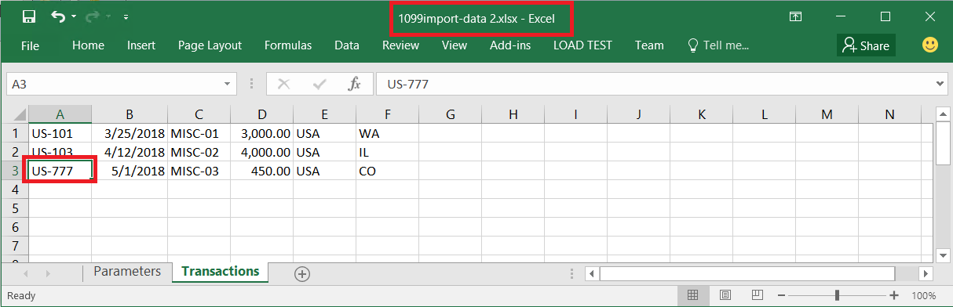Switch to the Parameters sheet tab
Viewport: 953px width, 307px height.
click(x=126, y=271)
